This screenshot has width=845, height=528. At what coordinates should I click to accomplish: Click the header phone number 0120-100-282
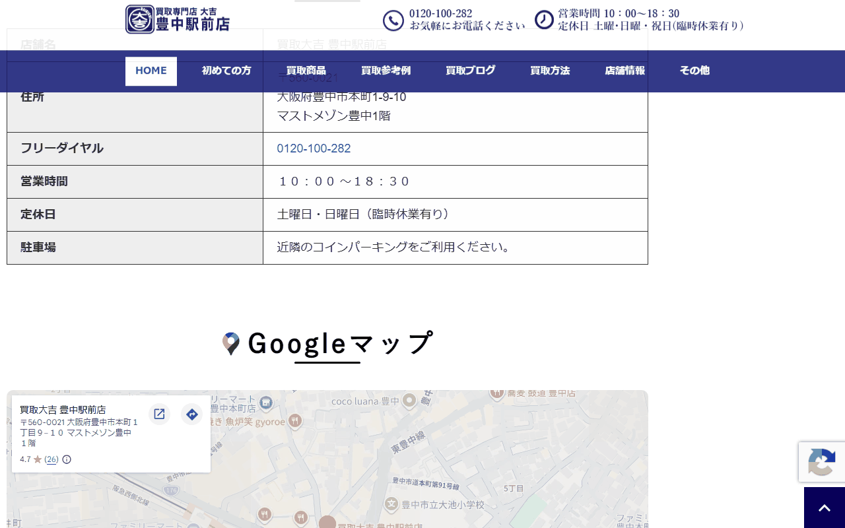[x=440, y=13]
